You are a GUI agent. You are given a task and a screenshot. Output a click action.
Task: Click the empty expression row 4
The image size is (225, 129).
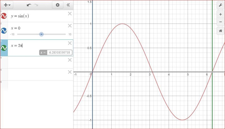tap(37, 62)
